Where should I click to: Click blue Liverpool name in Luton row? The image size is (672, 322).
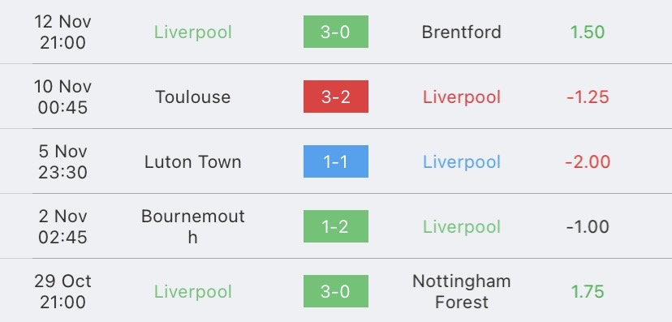pos(462,162)
